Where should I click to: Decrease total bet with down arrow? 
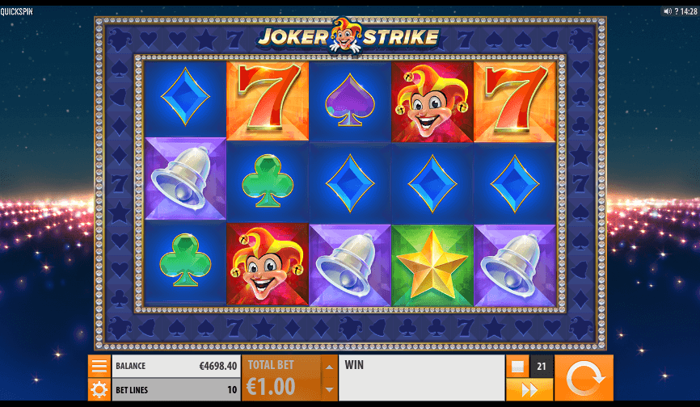pos(330,389)
